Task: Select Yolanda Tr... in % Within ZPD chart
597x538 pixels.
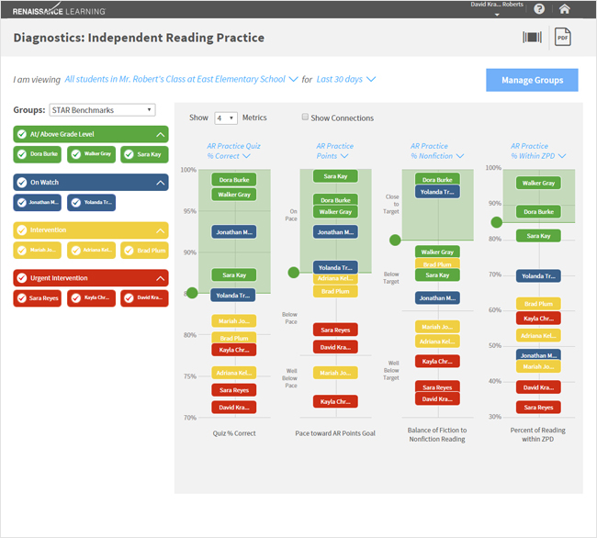Action: point(538,275)
